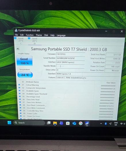Open the File menu
126x151 pixels.
click(16, 35)
